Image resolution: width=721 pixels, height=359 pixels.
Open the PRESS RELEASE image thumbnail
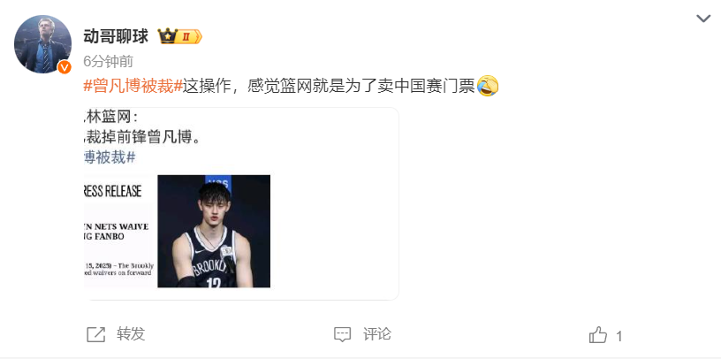tap(119, 231)
